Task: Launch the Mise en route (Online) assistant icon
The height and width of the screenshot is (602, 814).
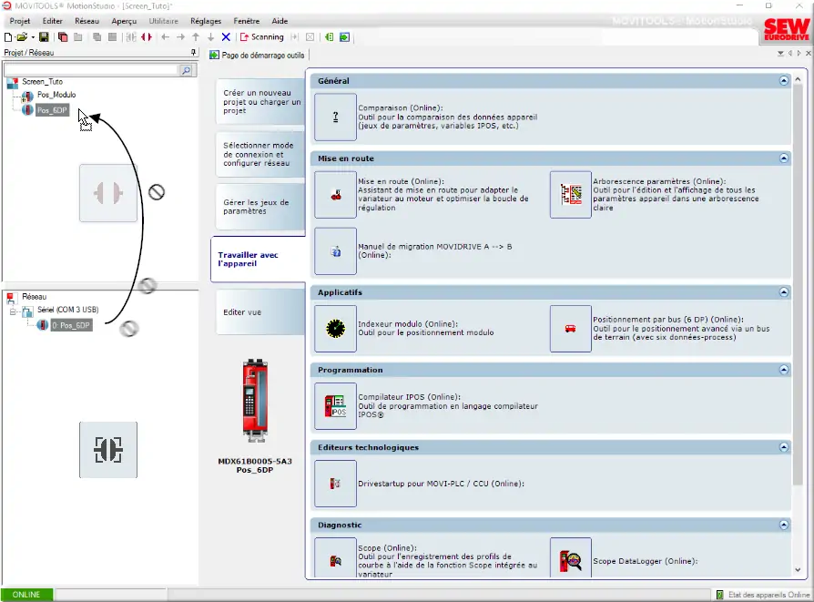Action: pyautogui.click(x=335, y=195)
